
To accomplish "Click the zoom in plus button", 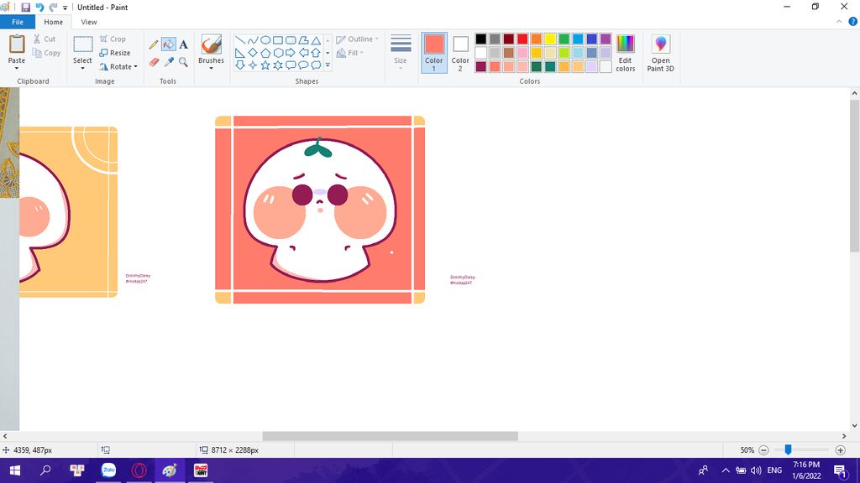I will [840, 450].
